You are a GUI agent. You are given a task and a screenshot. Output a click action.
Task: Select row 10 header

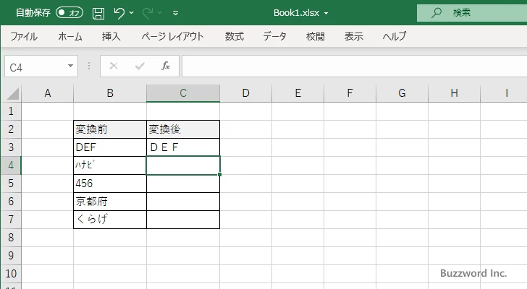[11, 274]
